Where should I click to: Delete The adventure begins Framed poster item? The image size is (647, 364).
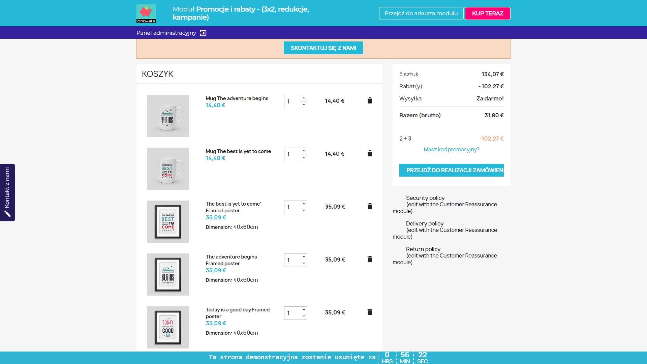tap(370, 259)
